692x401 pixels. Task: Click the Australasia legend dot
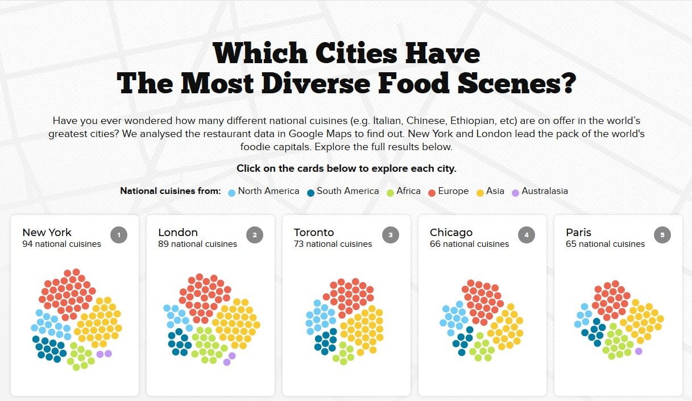[515, 192]
